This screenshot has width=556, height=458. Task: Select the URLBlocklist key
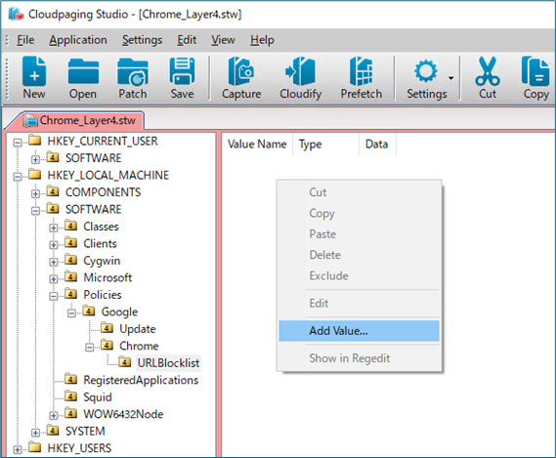pyautogui.click(x=168, y=363)
